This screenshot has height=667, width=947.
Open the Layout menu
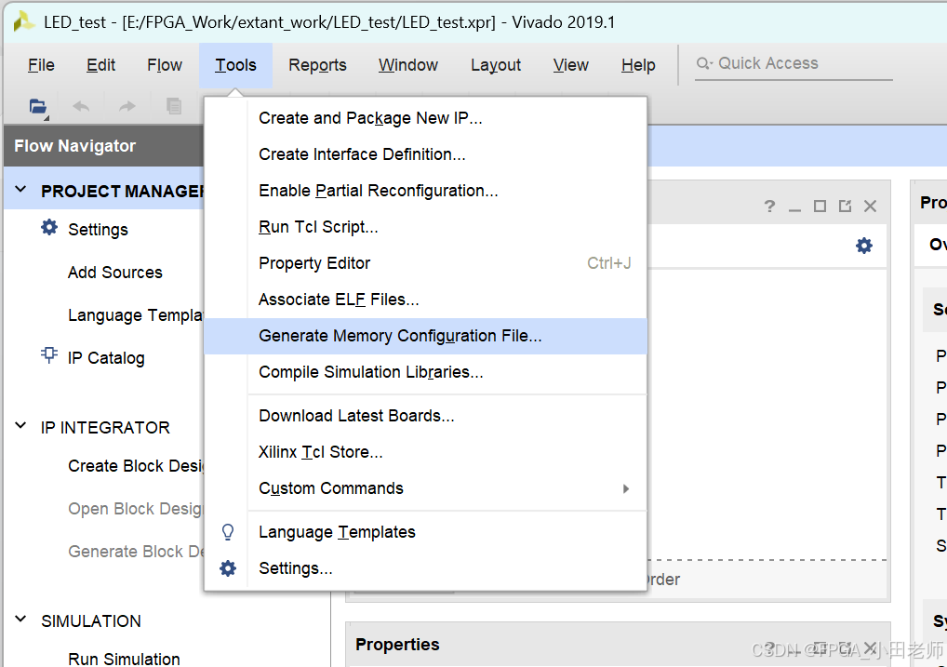click(x=496, y=64)
